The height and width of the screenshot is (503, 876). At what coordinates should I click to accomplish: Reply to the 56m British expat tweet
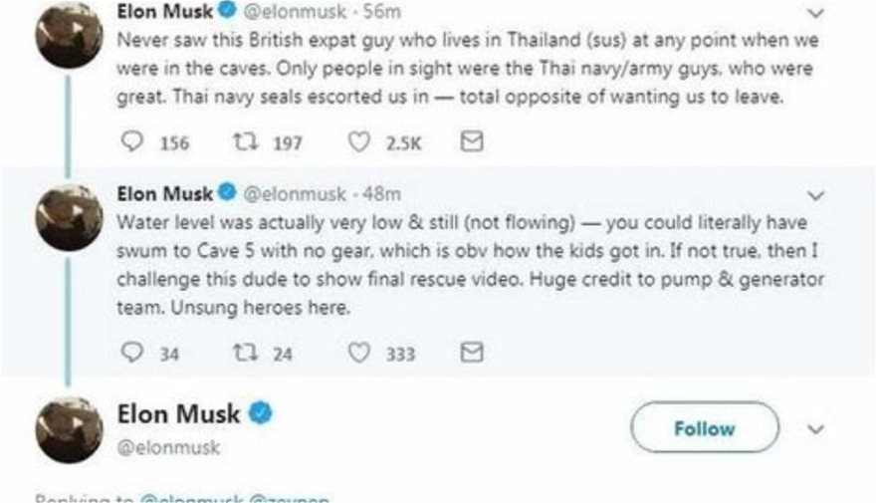tap(130, 142)
